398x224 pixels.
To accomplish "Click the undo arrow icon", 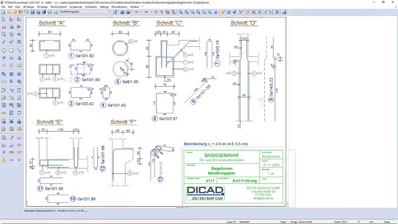I will 136,12.
